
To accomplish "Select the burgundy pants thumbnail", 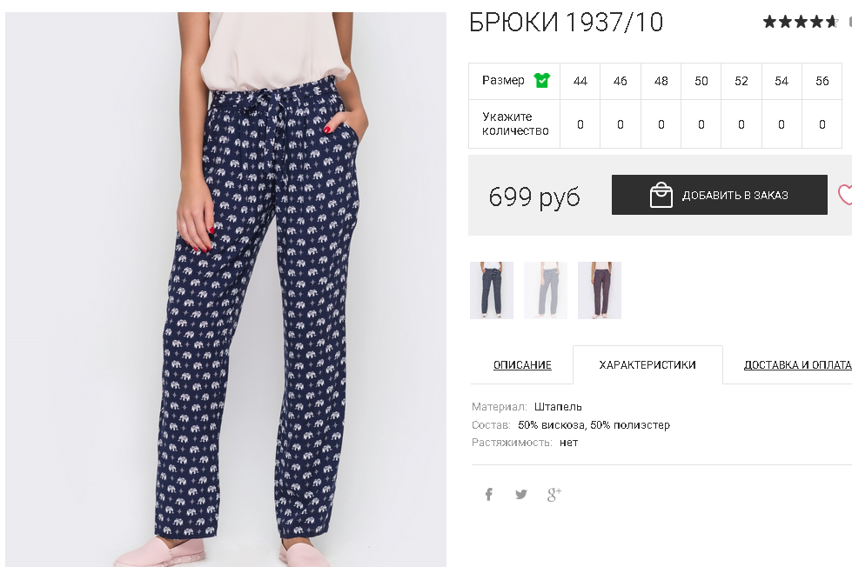I will [x=600, y=290].
